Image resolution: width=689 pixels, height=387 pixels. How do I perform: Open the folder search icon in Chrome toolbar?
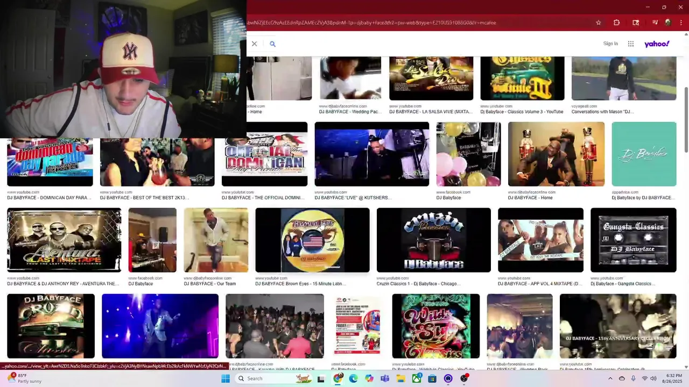coord(636,23)
